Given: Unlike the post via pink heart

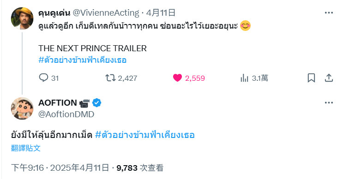Looking at the screenshot, I should tap(177, 78).
